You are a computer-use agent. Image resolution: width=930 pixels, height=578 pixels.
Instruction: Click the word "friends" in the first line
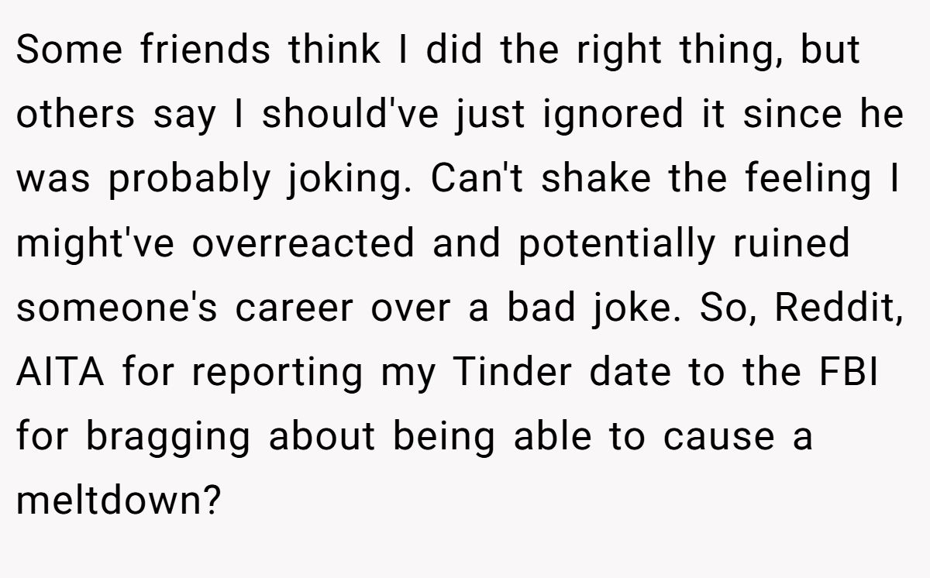[206, 50]
